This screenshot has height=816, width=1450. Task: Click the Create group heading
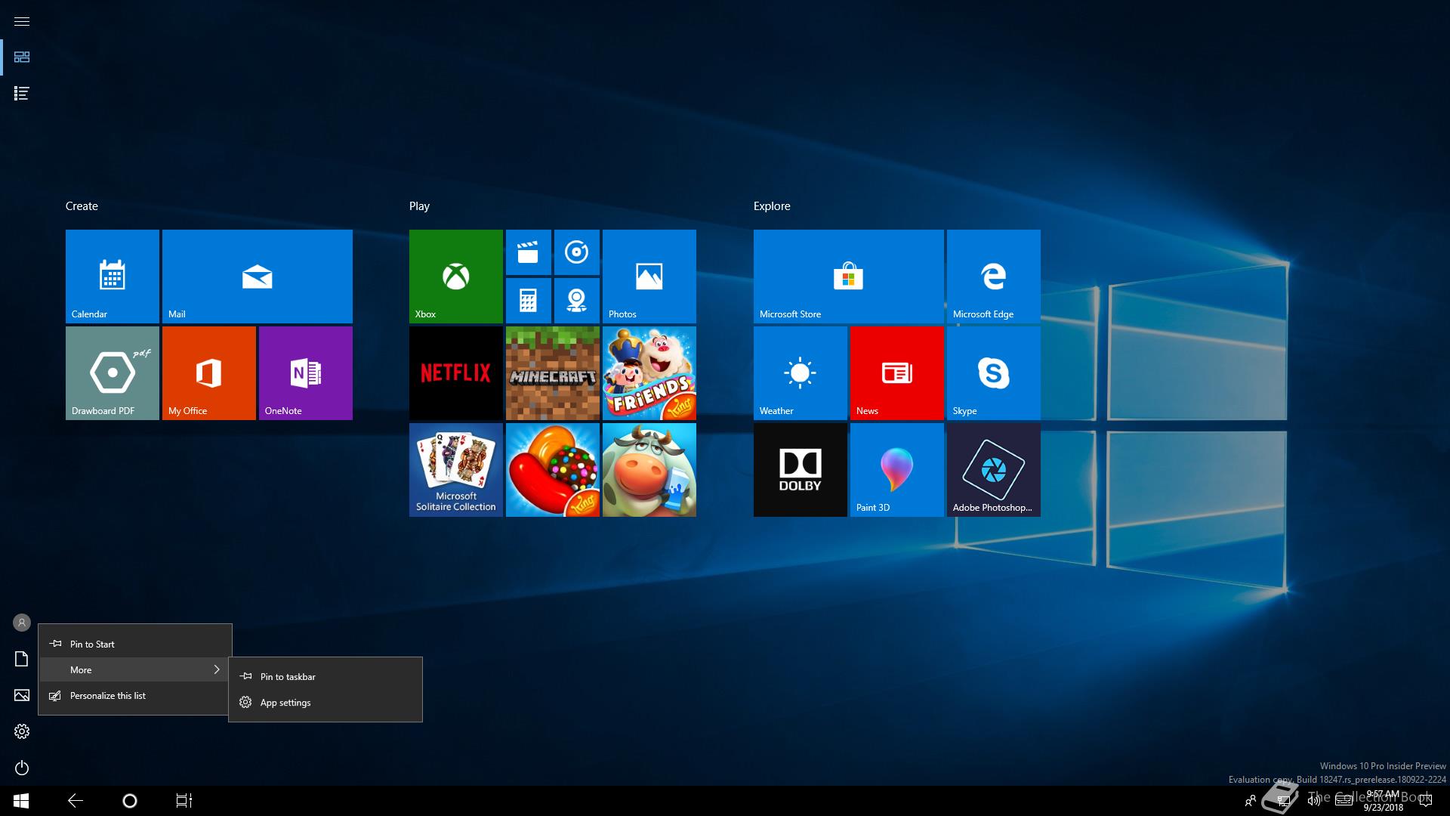82,206
